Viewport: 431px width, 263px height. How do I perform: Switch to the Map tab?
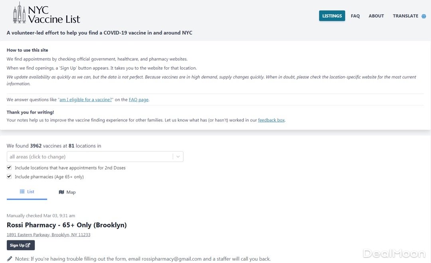click(x=67, y=192)
